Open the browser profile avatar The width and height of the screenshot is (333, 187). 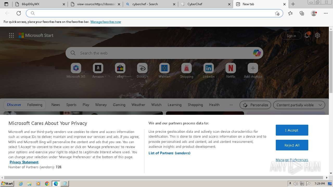[314, 13]
